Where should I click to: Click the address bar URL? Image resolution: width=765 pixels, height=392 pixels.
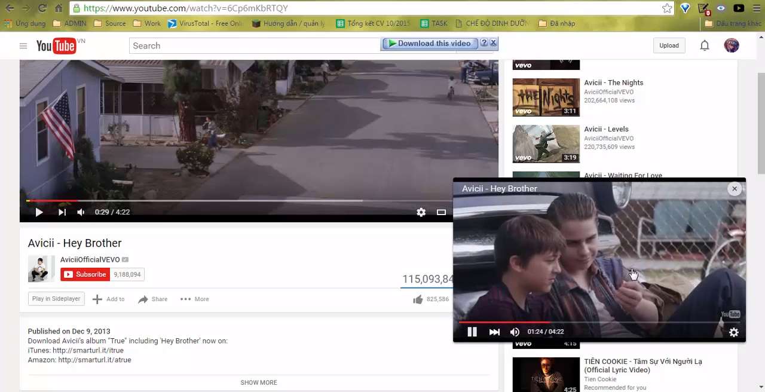(186, 8)
